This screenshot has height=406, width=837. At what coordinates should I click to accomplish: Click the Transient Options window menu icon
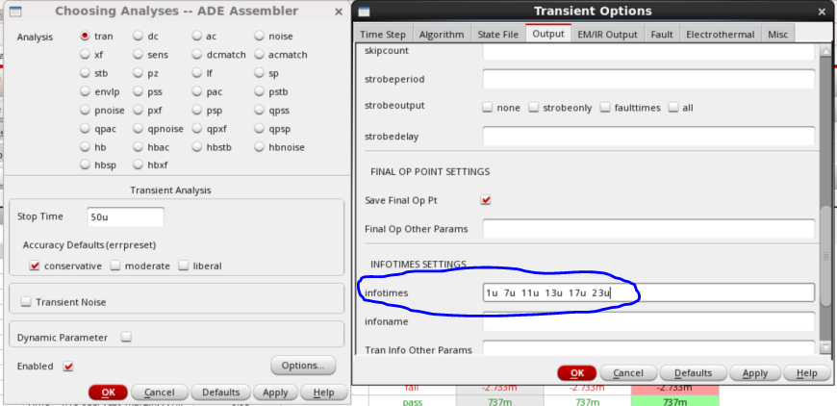click(x=364, y=11)
